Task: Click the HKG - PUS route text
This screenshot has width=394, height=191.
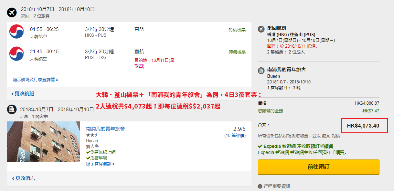Action: [x=96, y=35]
